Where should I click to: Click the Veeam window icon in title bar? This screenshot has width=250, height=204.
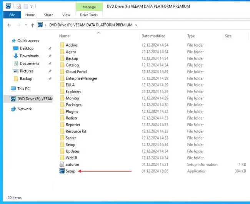coord(8,6)
